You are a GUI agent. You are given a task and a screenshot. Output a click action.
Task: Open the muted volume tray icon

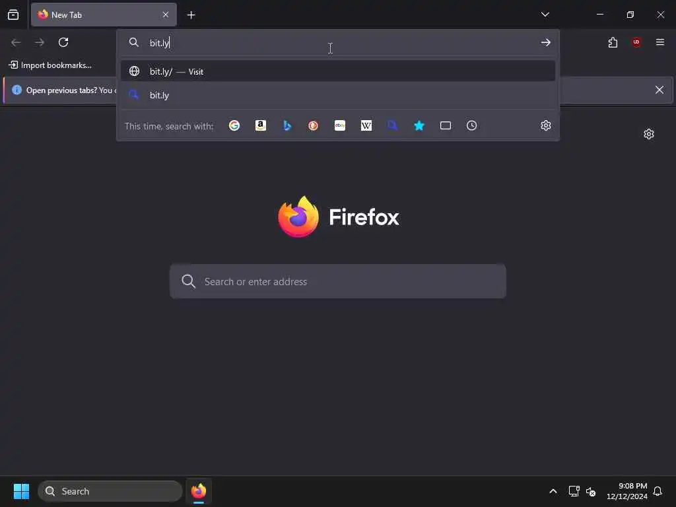pos(591,491)
